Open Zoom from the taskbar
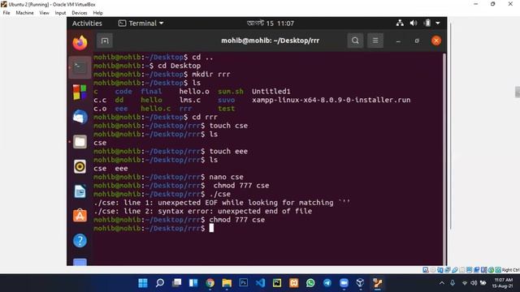 tap(344, 283)
